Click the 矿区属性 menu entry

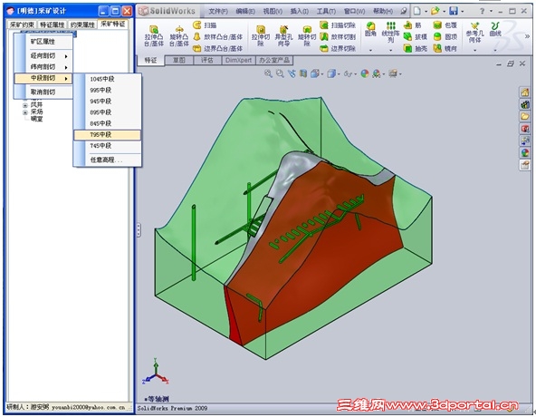pyautogui.click(x=43, y=42)
